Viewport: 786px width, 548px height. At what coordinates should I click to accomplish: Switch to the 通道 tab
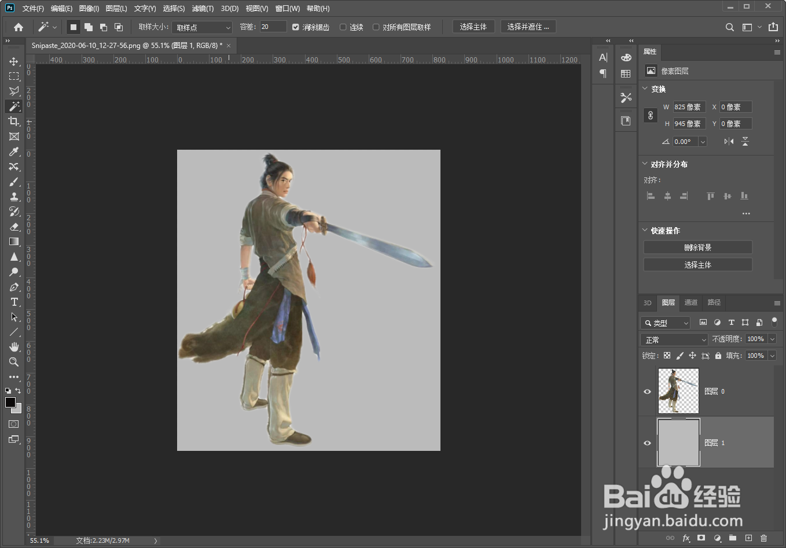691,302
